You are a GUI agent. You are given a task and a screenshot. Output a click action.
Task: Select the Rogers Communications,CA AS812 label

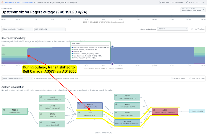pos(165,112)
